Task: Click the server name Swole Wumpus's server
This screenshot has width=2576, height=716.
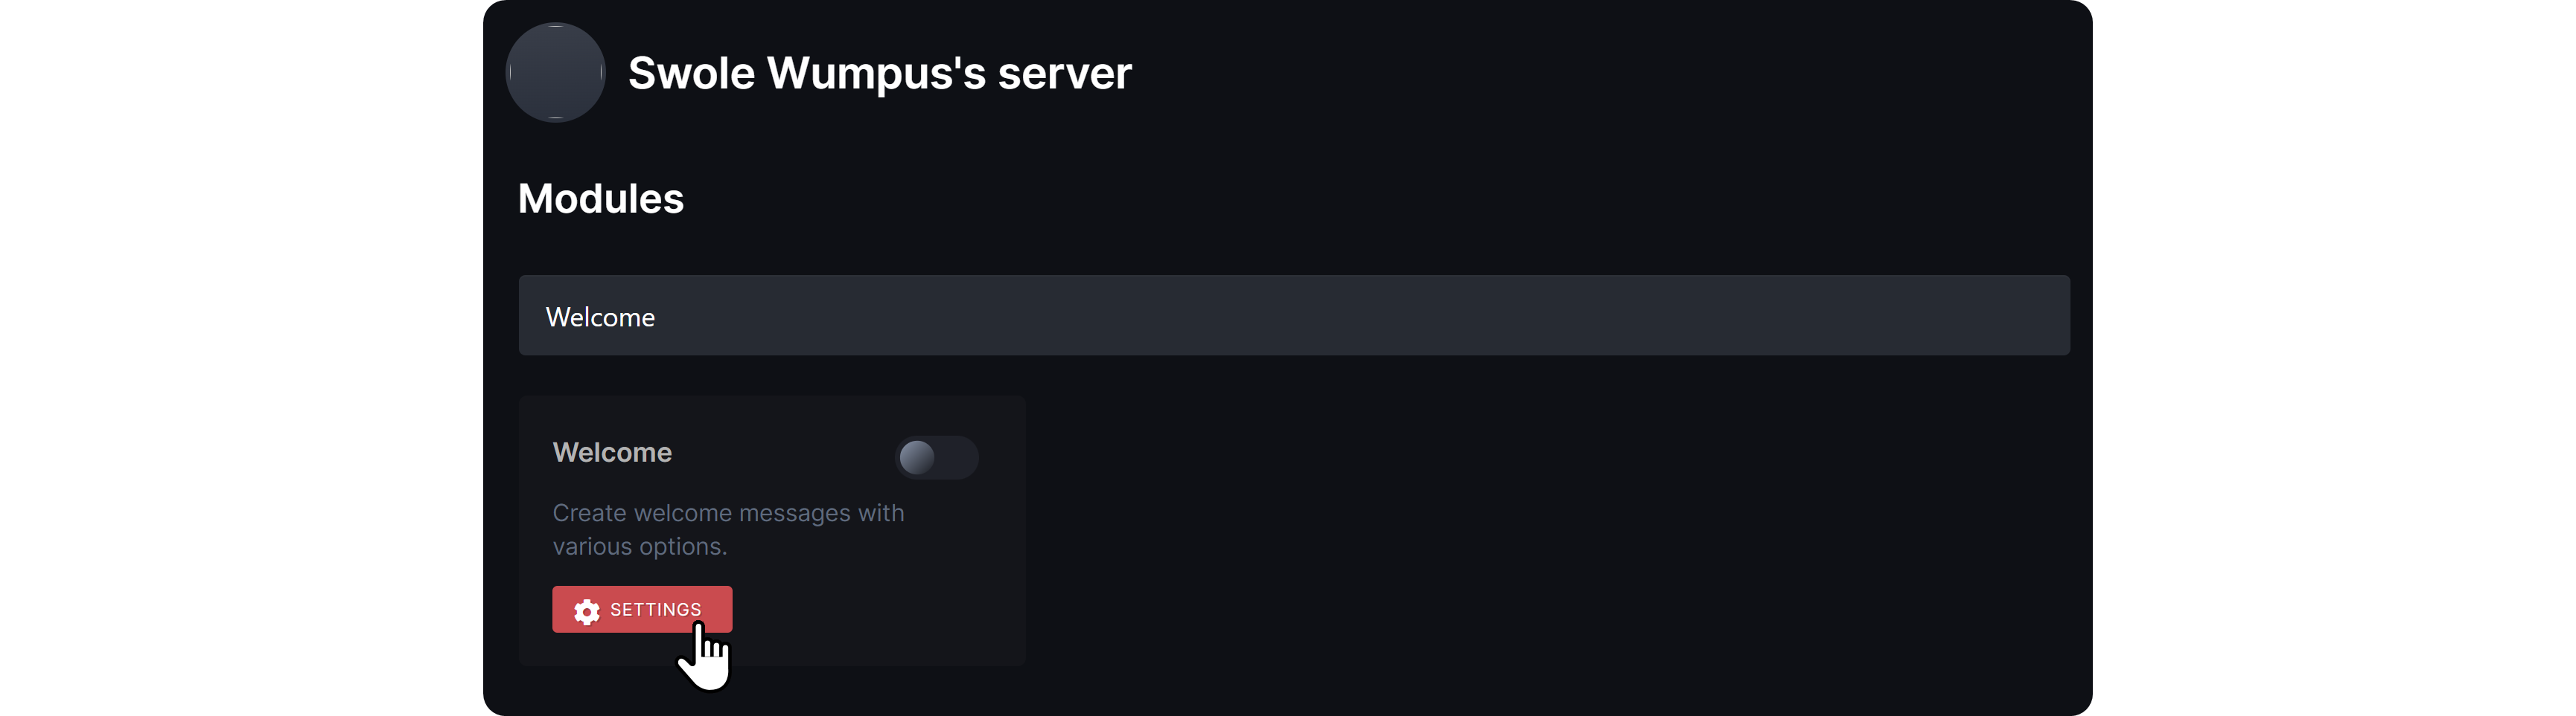Action: tap(879, 72)
